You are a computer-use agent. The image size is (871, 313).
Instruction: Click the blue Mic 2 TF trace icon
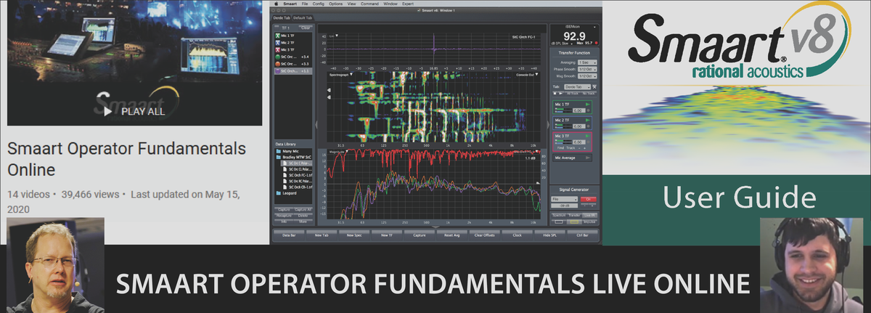click(277, 43)
